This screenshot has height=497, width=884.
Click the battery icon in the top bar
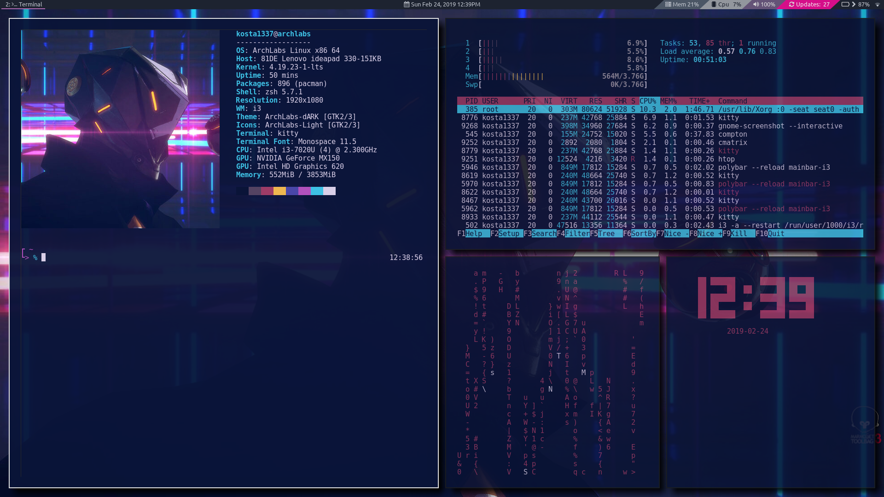tap(845, 4)
